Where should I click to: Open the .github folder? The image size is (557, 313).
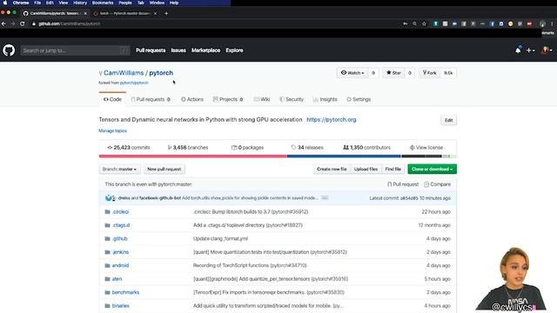tap(120, 239)
